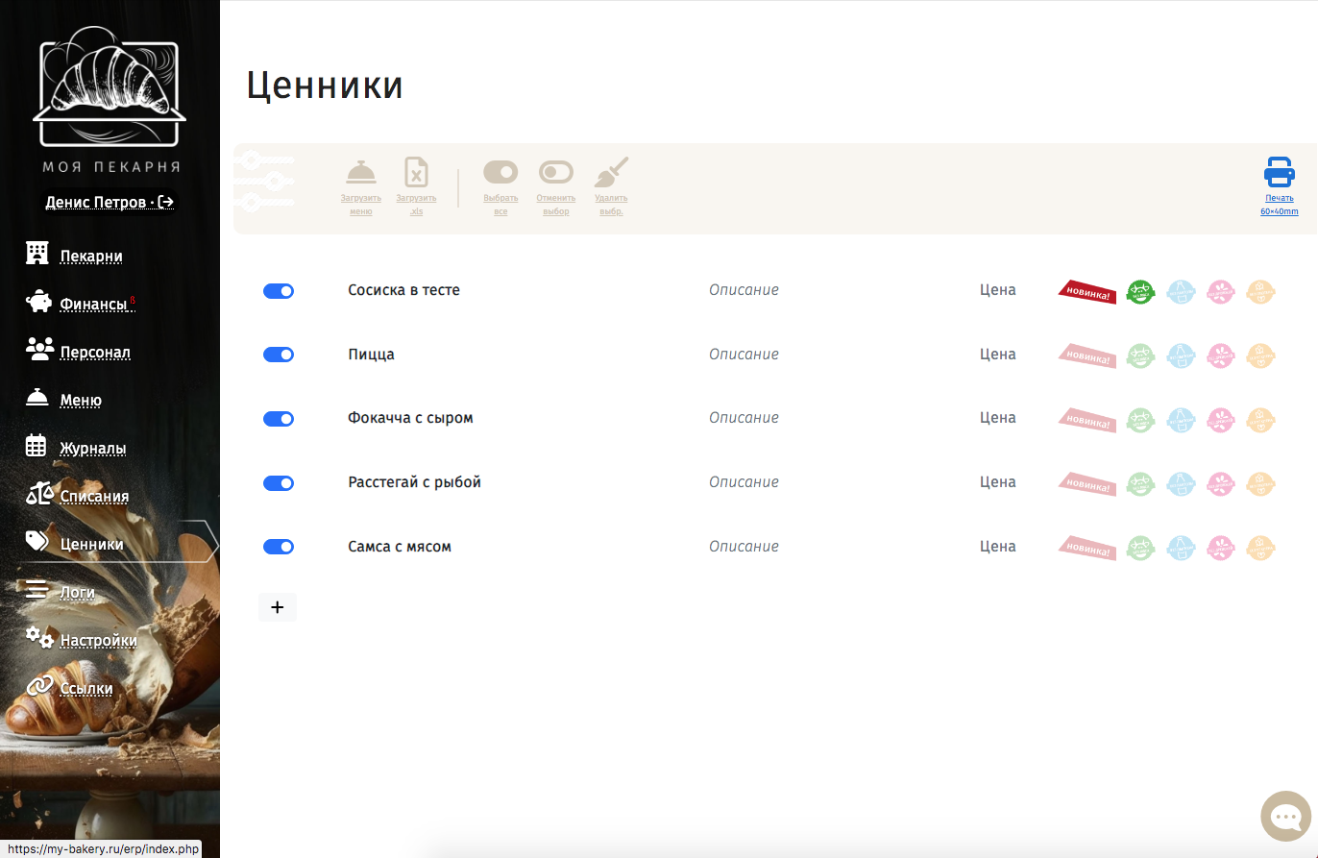Open Настройки in the sidebar
Screen dimensions: 1318x858
tap(98, 640)
